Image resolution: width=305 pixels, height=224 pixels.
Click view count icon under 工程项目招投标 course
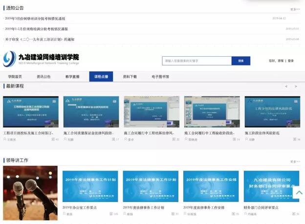(52, 139)
